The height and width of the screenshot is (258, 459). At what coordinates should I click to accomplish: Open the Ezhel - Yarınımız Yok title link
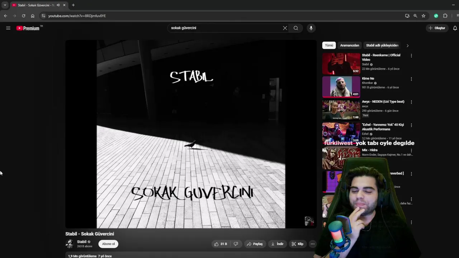383,127
